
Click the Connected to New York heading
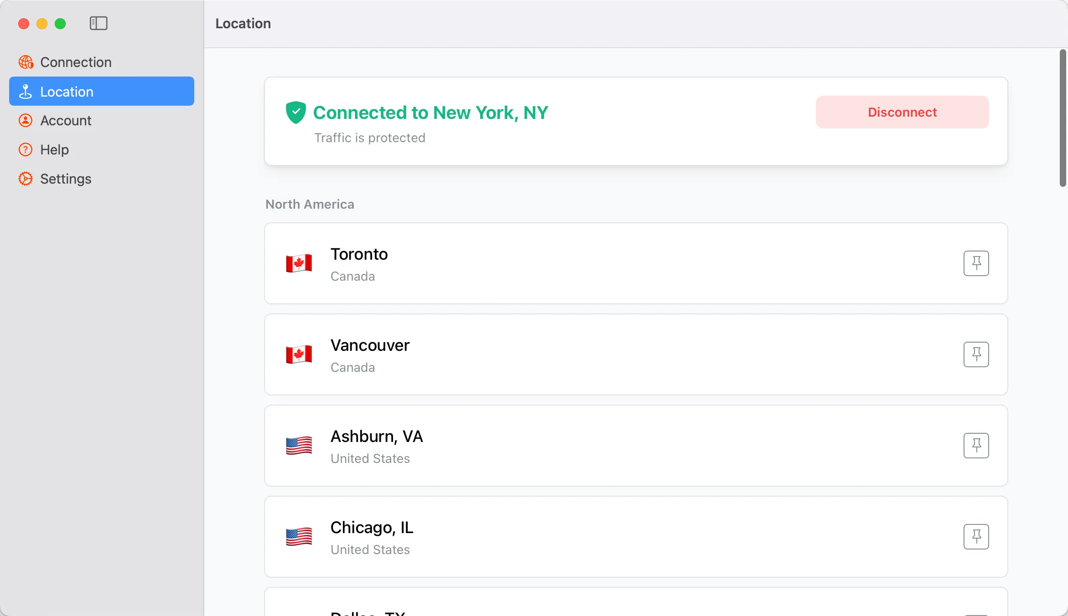click(x=430, y=112)
